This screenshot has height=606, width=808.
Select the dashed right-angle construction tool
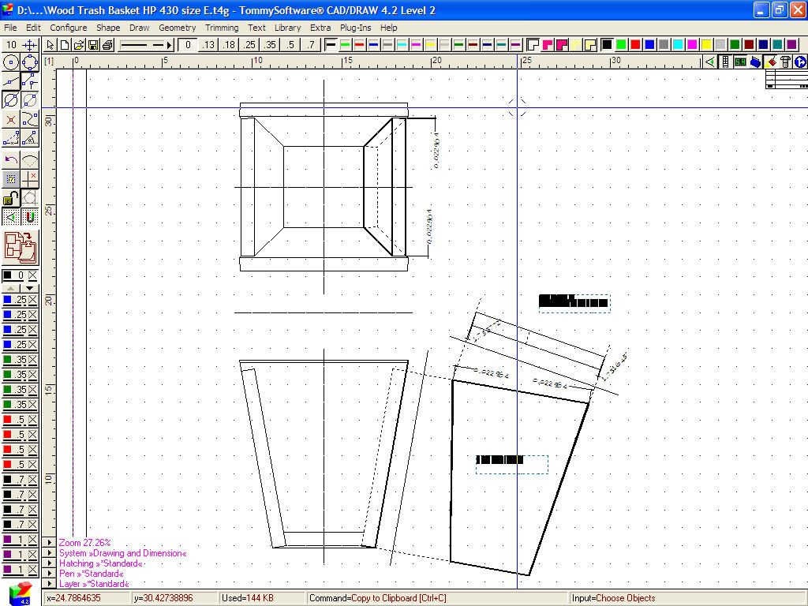tap(11, 139)
